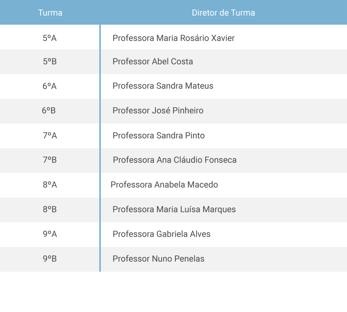Click Professora Maria Luísa Marques

pos(174,209)
